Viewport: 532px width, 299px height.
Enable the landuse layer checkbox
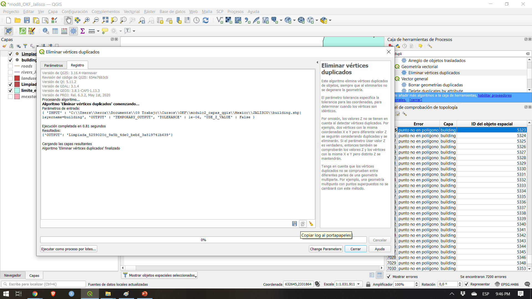click(10, 78)
